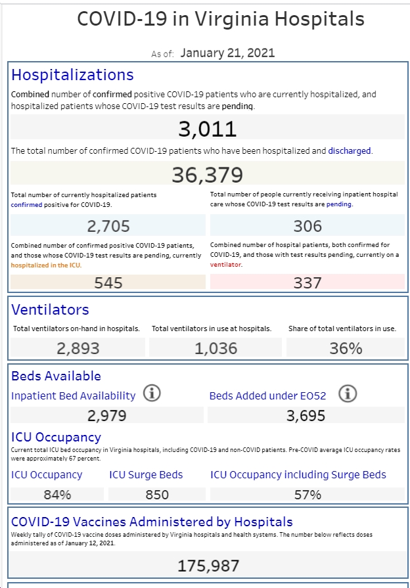Click the orange 'hospitalized in the ICU' text
The height and width of the screenshot is (588, 410).
pos(46,265)
